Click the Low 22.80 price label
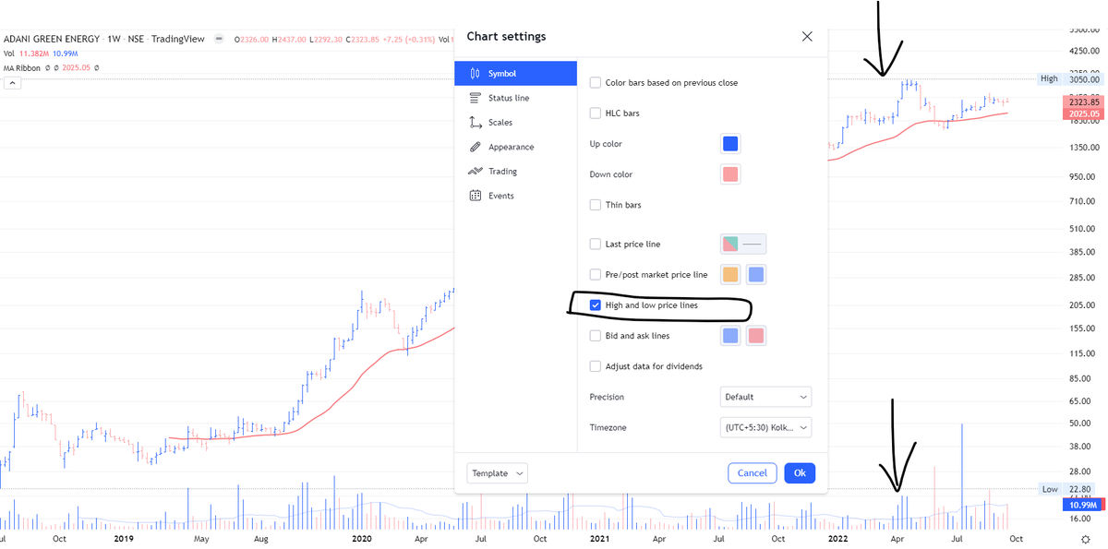The image size is (1108, 549). pos(1068,489)
